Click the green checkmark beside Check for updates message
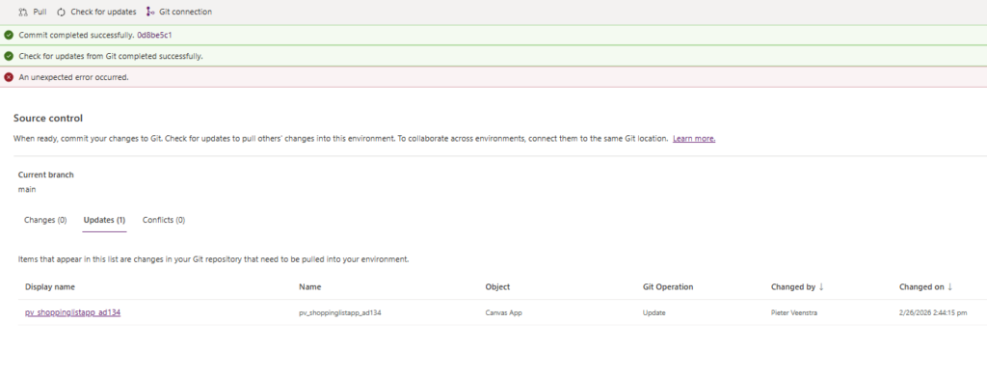The image size is (987, 377). (9, 56)
